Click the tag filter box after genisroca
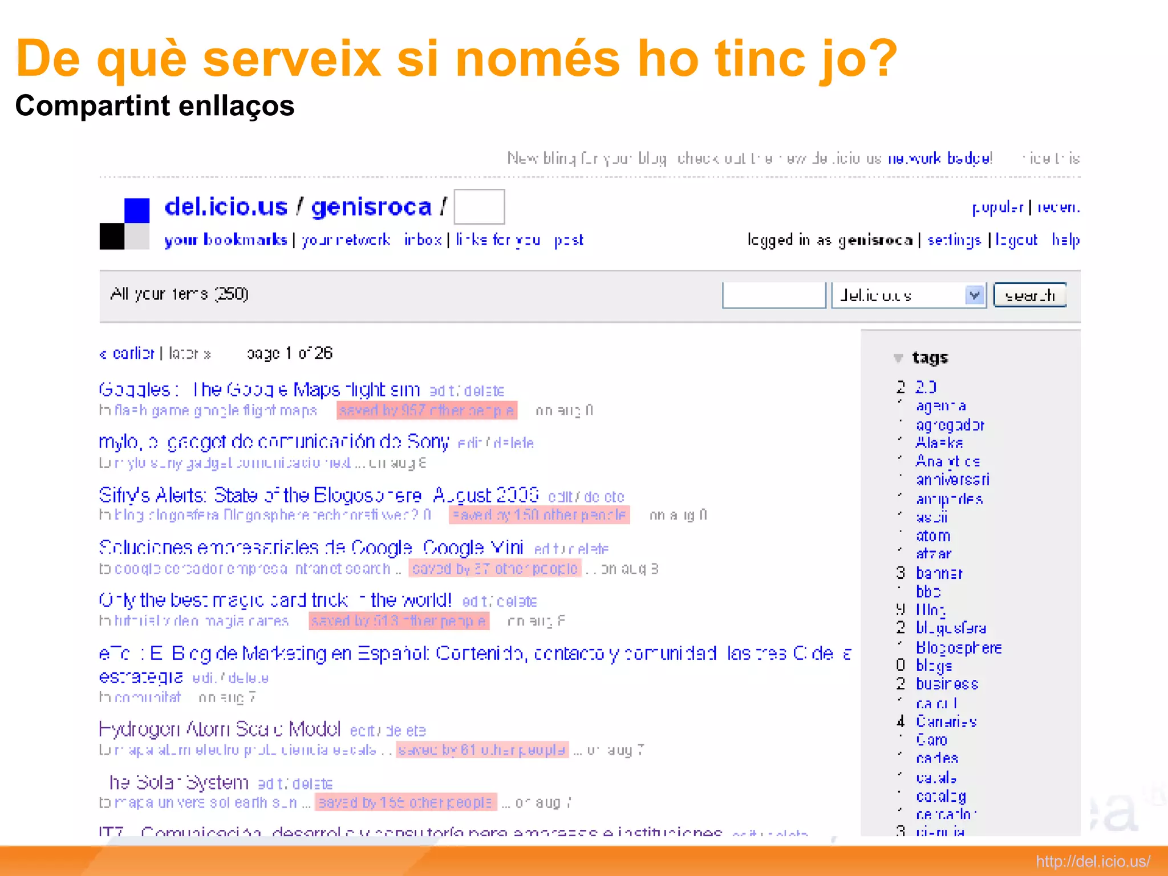Viewport: 1168px width, 876px height. (x=479, y=206)
